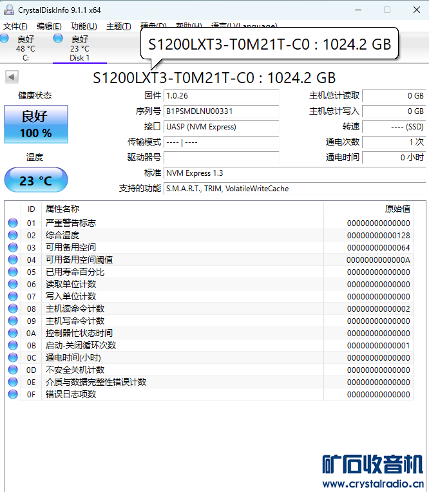Click the 固件 field showing 1.0.26
The height and width of the screenshot is (492, 429).
(x=221, y=96)
